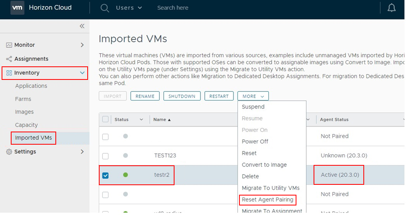Click the Search here input field
Viewport: 406px width, 215px height.
[x=187, y=8]
